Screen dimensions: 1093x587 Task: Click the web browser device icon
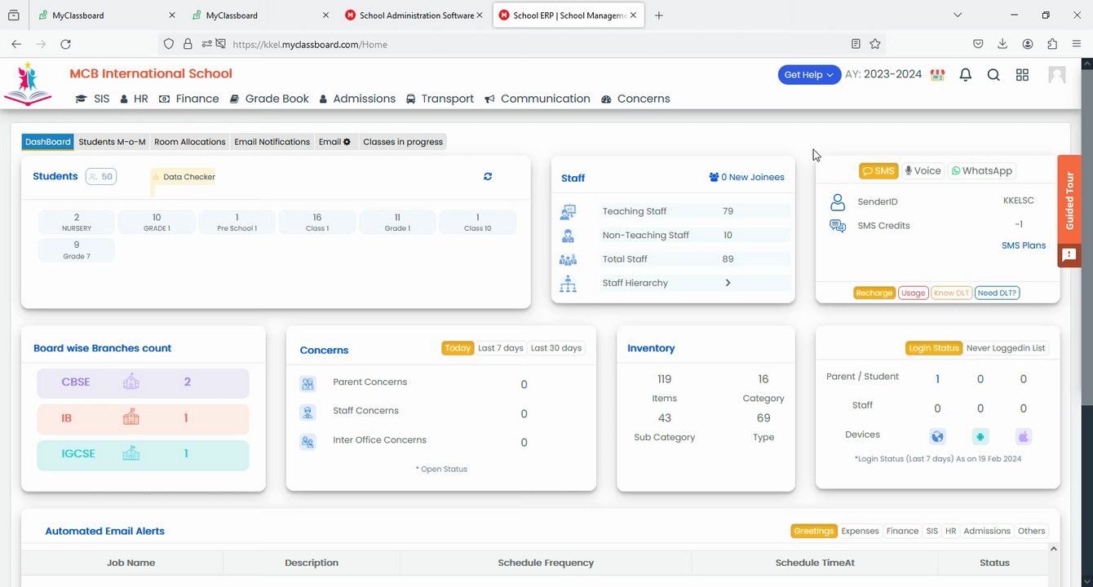(x=937, y=436)
